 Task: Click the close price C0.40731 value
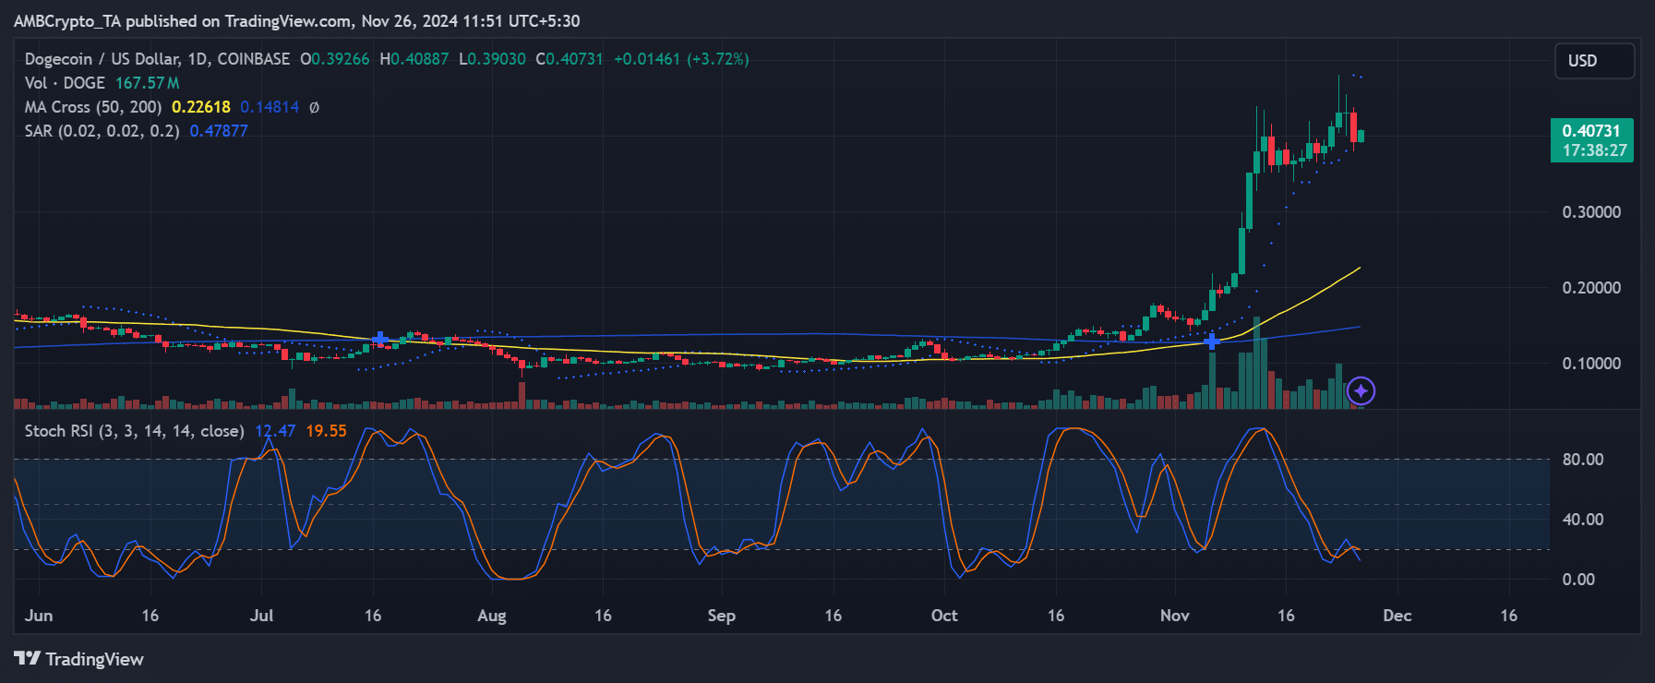[570, 59]
